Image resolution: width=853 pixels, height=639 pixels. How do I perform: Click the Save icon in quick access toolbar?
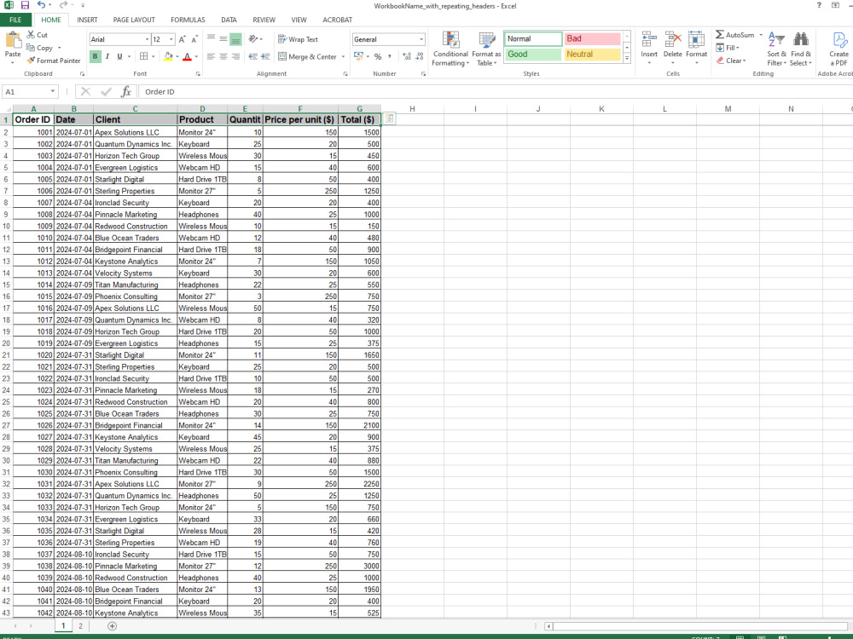coord(25,5)
